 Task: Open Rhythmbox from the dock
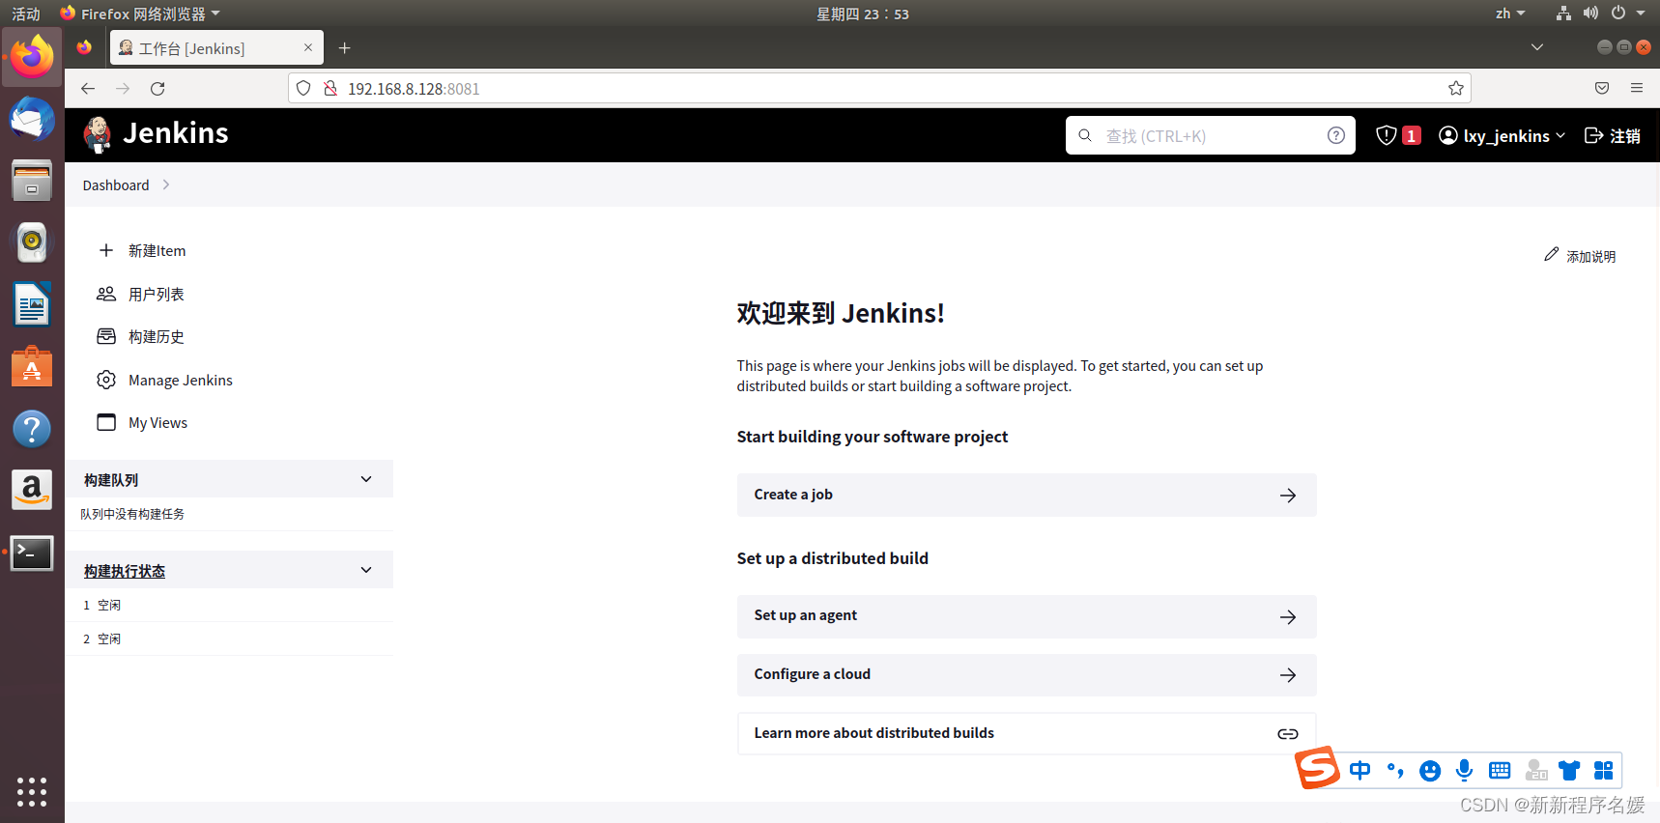tap(32, 242)
